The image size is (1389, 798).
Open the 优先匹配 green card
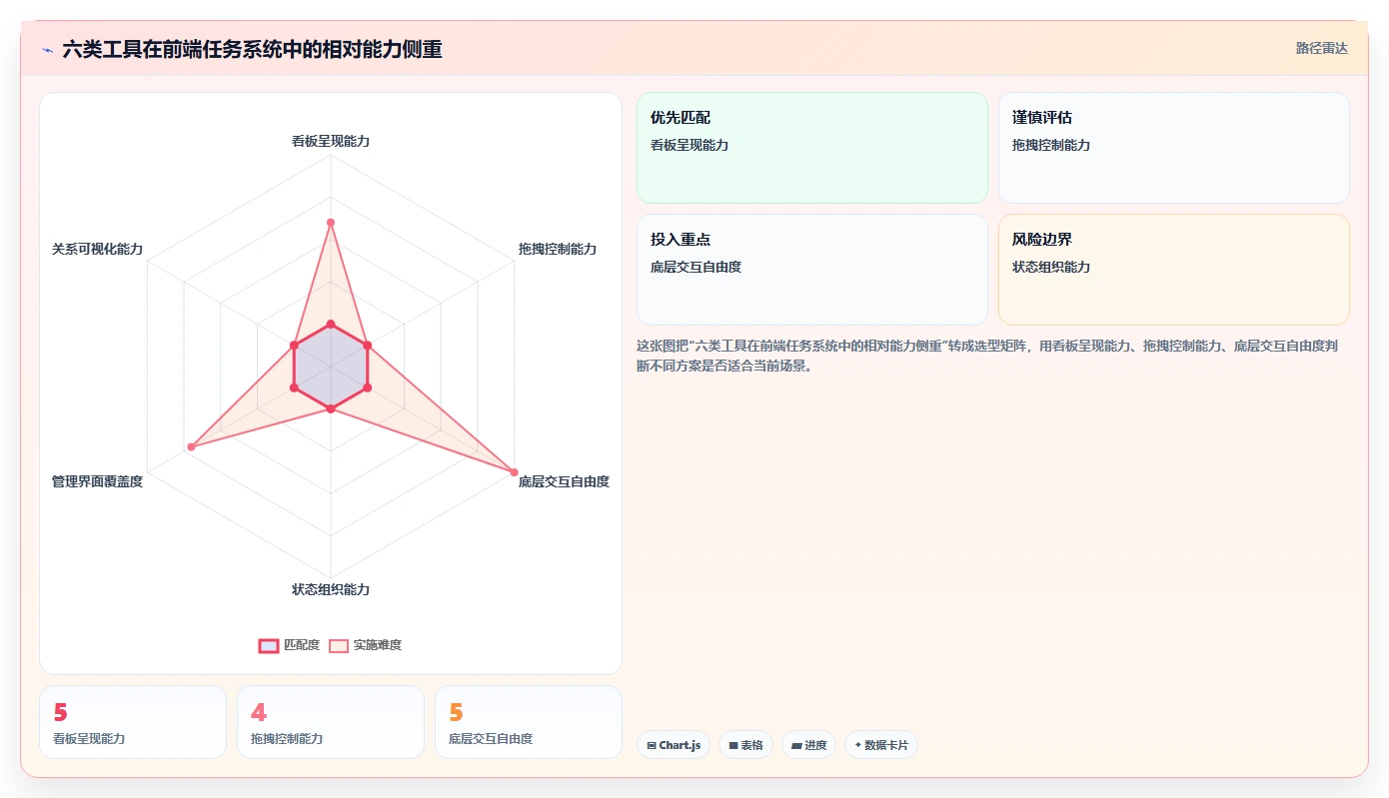[x=812, y=148]
